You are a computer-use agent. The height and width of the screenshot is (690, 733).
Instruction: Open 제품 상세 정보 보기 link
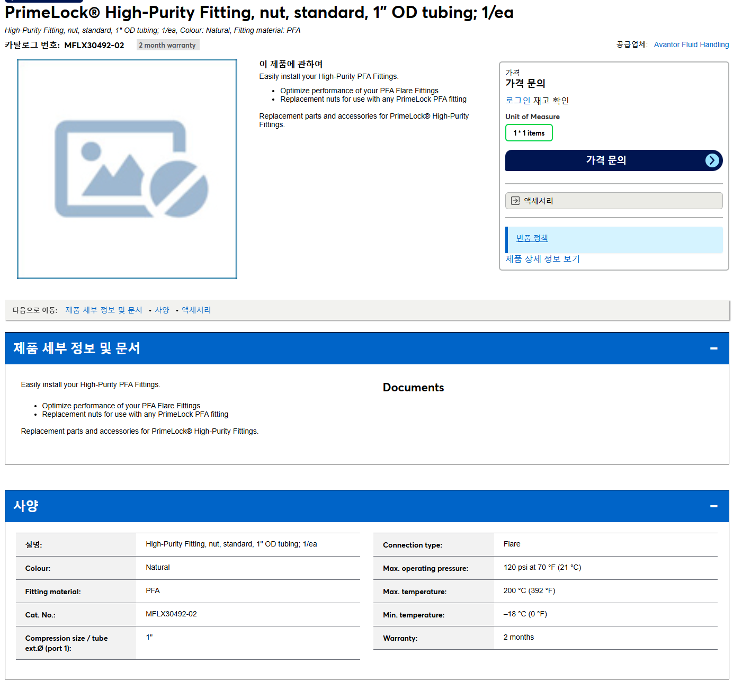point(542,259)
